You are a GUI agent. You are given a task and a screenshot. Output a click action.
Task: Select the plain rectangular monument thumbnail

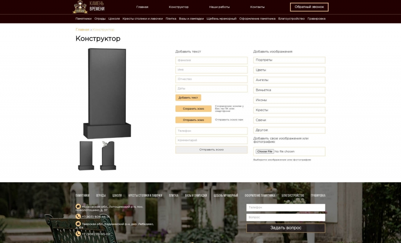click(x=86, y=156)
